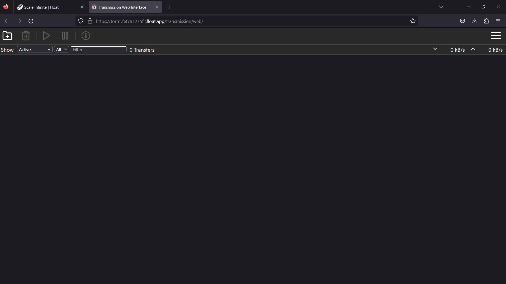506x284 pixels.
Task: Click the 0 Transfers count label
Action: (x=142, y=50)
